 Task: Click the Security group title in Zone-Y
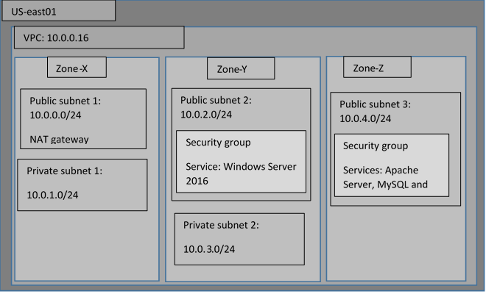point(218,143)
